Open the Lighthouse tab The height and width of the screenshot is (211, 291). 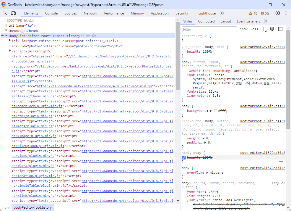pos(207,13)
